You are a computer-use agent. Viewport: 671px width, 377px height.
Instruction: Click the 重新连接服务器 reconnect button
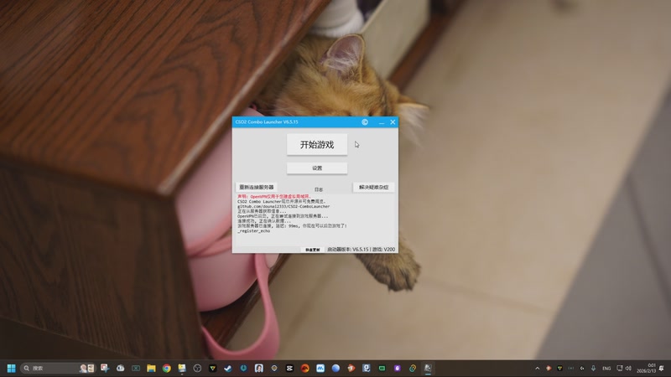[257, 187]
